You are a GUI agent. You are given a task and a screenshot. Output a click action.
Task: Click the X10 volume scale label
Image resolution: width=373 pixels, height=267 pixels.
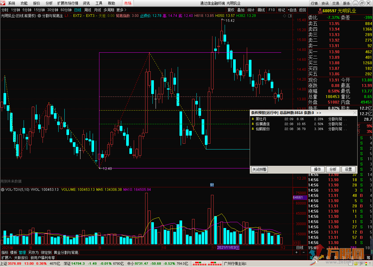pos(297,243)
